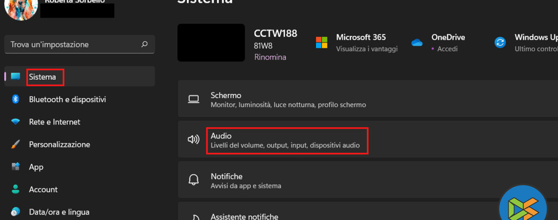This screenshot has width=558, height=220.
Task: Click the Microsoft 365 logo icon
Action: click(322, 42)
